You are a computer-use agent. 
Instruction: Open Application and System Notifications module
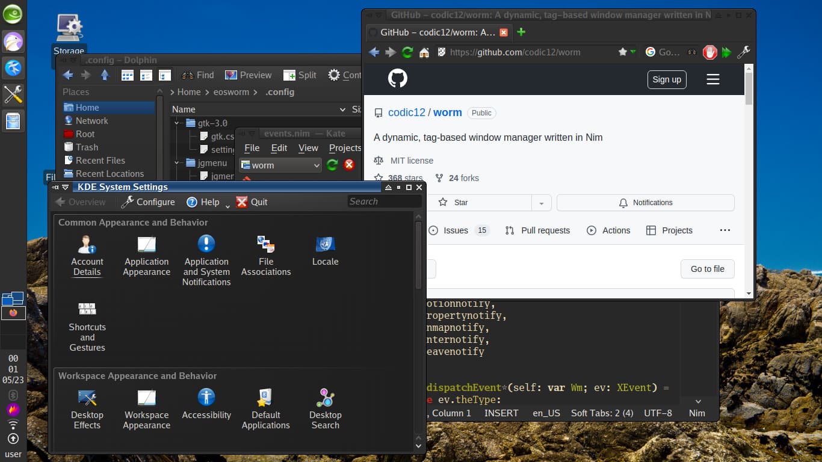(x=206, y=260)
